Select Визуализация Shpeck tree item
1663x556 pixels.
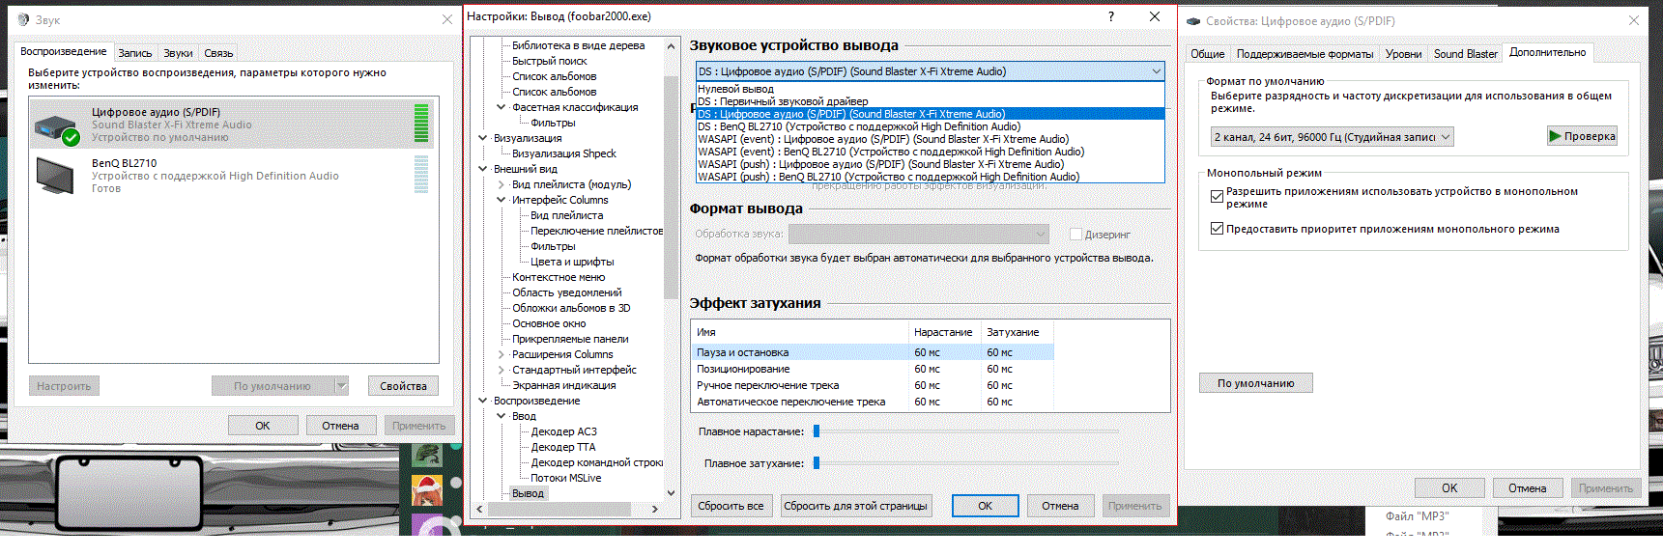[x=564, y=153]
